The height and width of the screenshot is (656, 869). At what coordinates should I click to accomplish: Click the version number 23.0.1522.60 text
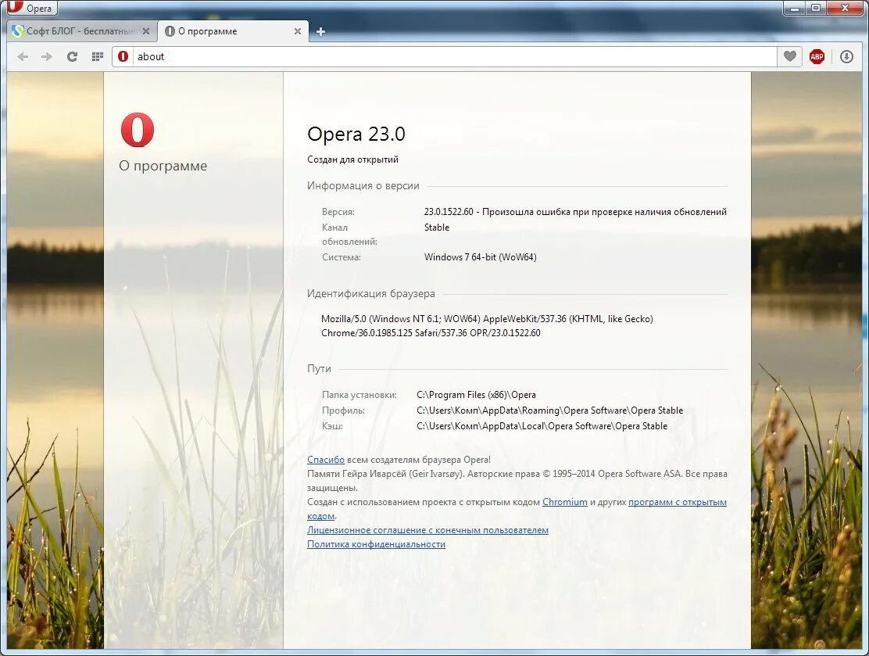click(449, 212)
